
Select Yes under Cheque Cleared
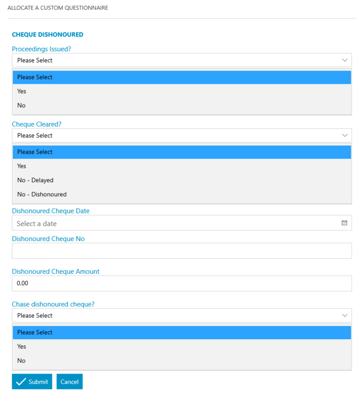[22, 166]
